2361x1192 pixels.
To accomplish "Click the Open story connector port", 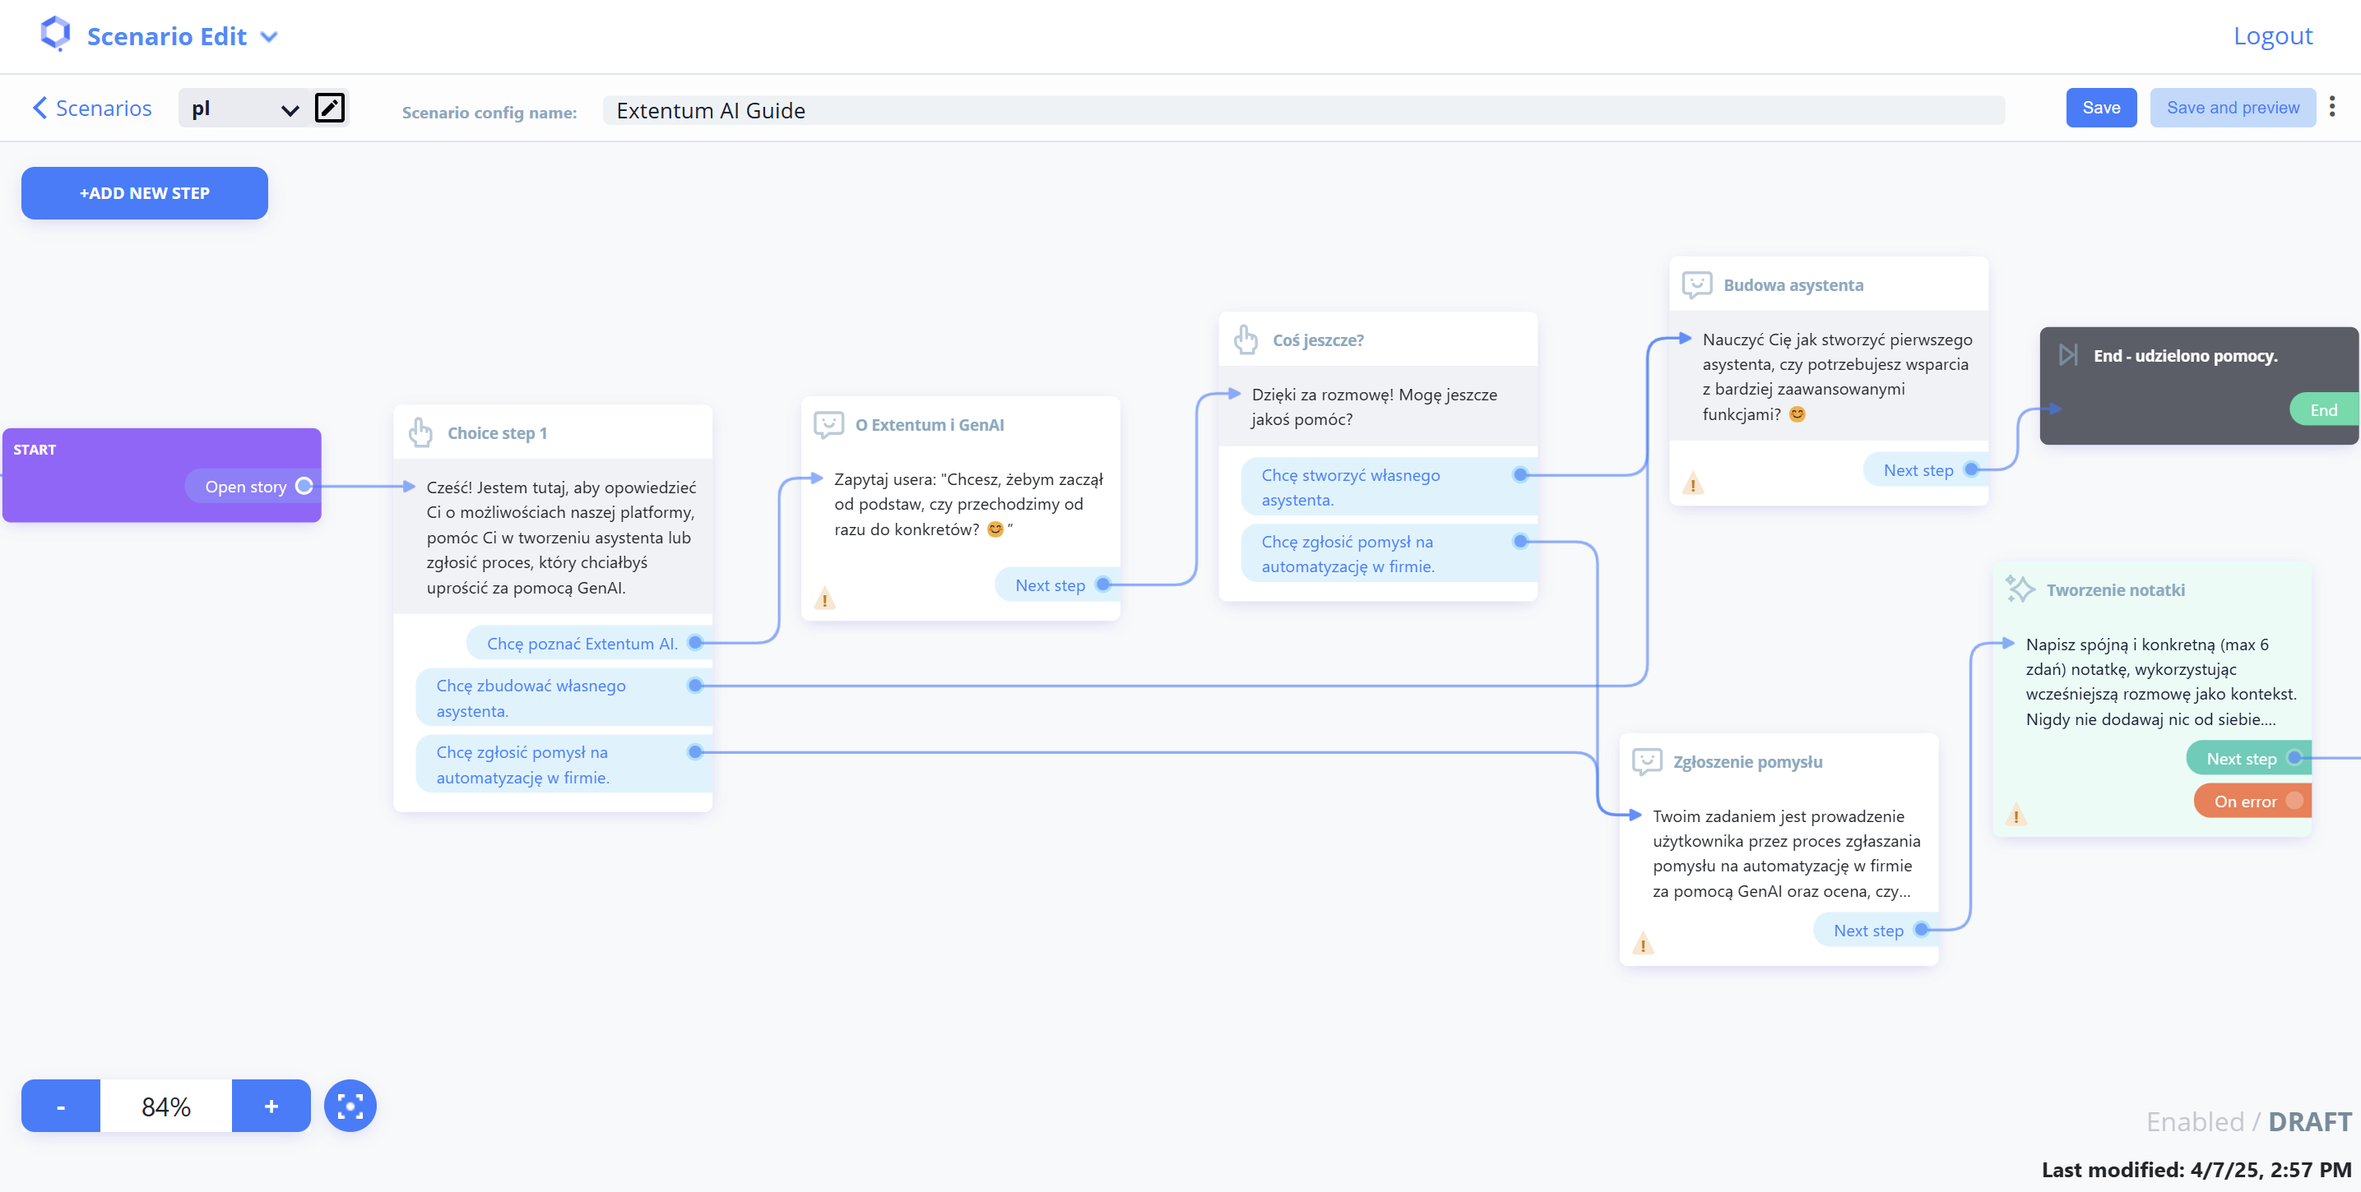I will (304, 487).
